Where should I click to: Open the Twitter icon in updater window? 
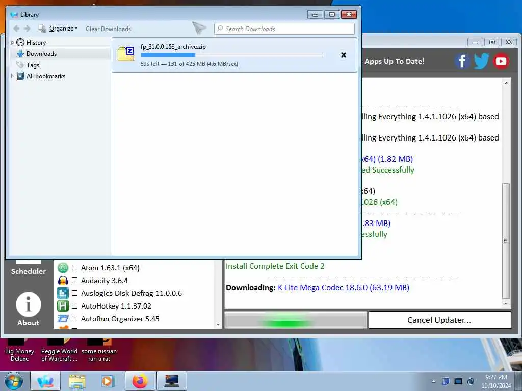[481, 61]
